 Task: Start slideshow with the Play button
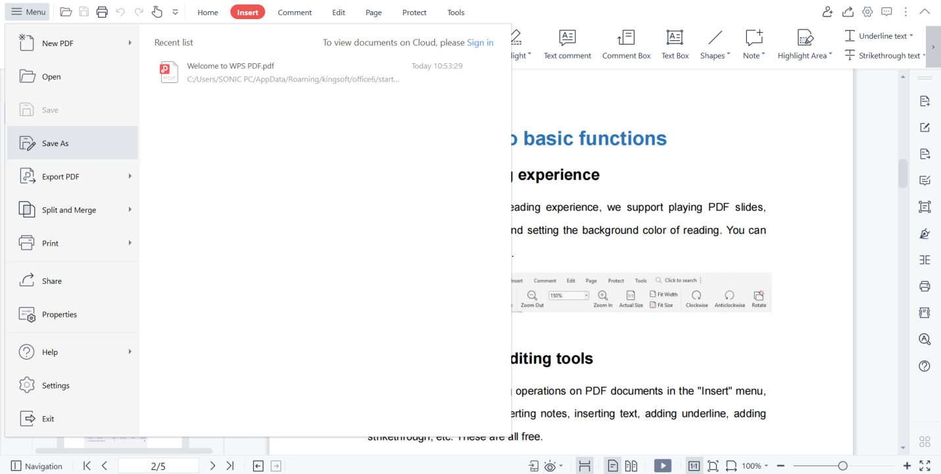pos(663,465)
